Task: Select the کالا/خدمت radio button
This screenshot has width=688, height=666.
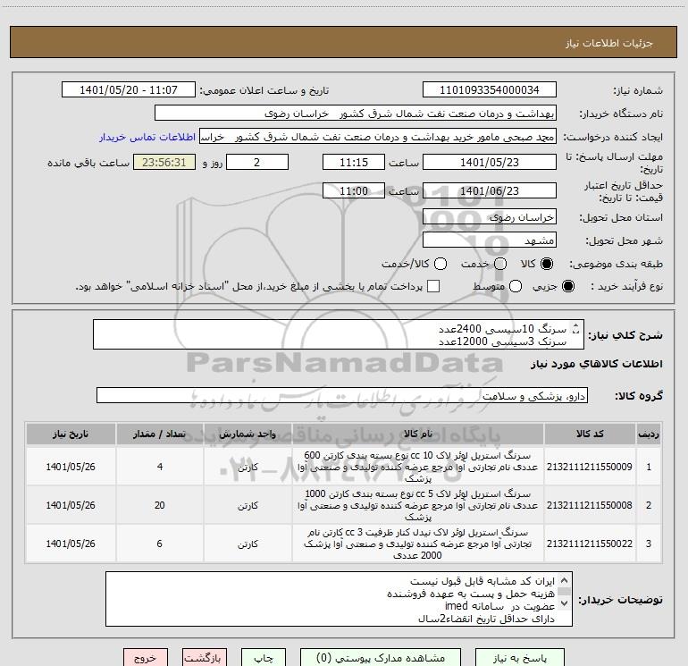Action: click(x=440, y=264)
